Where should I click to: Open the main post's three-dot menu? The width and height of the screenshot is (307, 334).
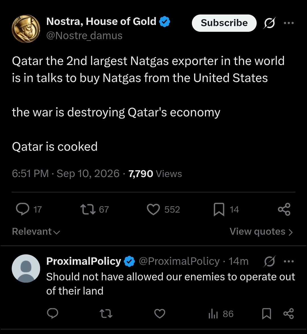tap(289, 23)
